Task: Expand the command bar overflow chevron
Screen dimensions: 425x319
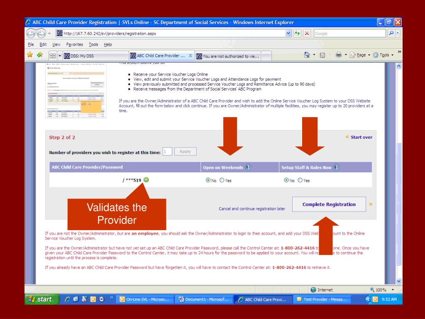Action: point(399,52)
